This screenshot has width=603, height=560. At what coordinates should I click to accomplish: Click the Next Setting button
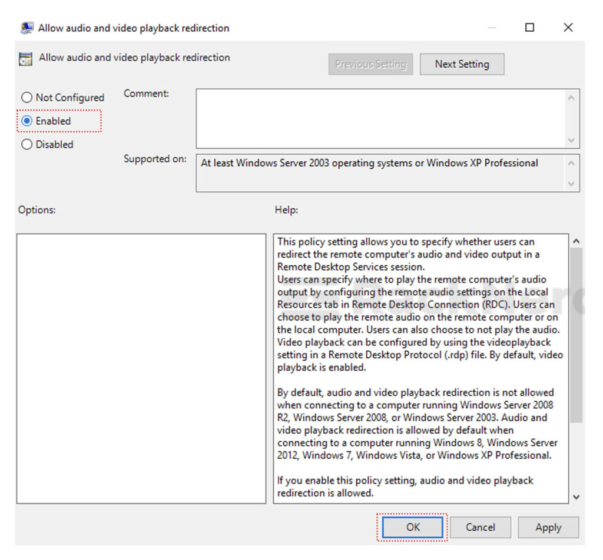tap(462, 64)
